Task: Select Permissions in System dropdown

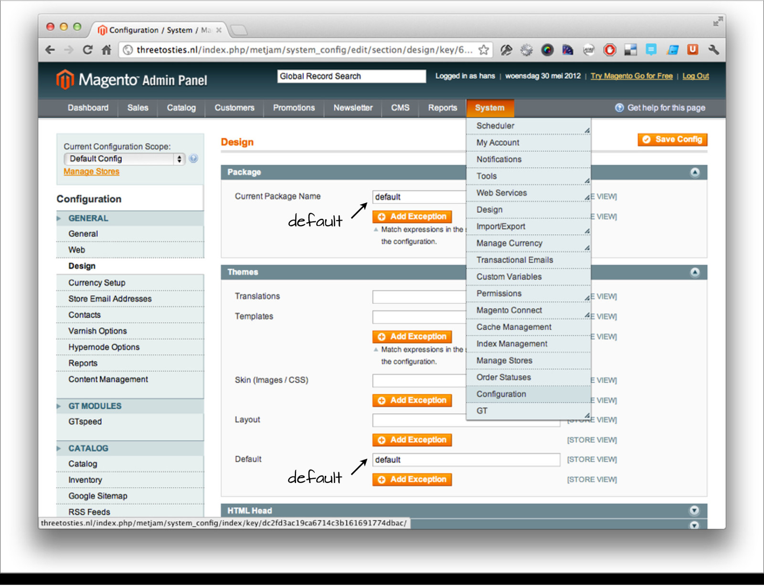Action: (x=529, y=294)
